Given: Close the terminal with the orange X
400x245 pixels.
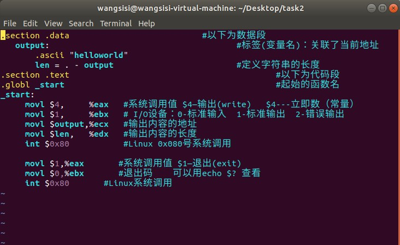Looking at the screenshot, I should pos(393,8).
